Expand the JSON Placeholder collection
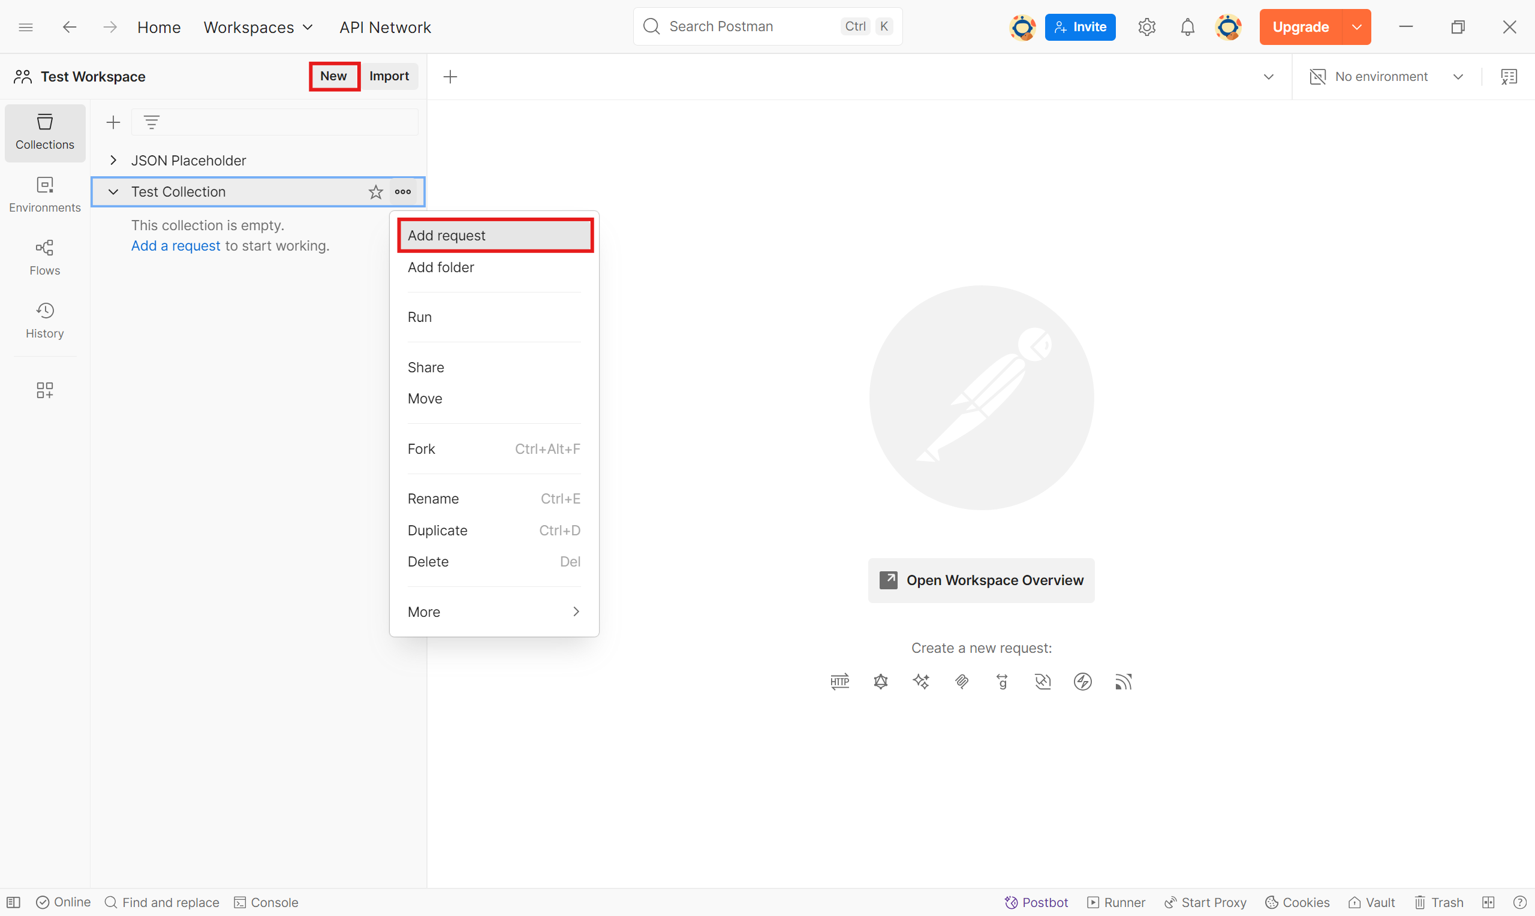 coord(113,161)
